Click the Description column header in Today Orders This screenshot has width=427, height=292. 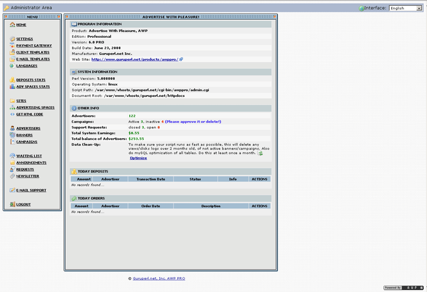point(211,206)
